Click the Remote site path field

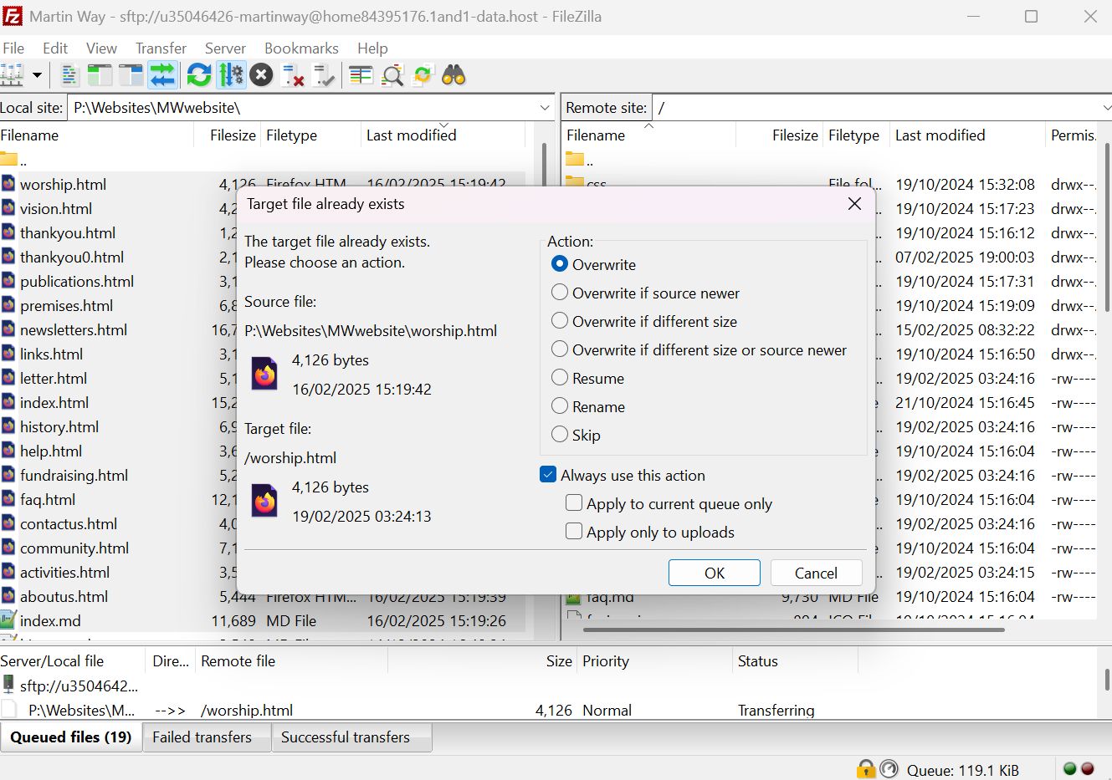[x=870, y=108]
